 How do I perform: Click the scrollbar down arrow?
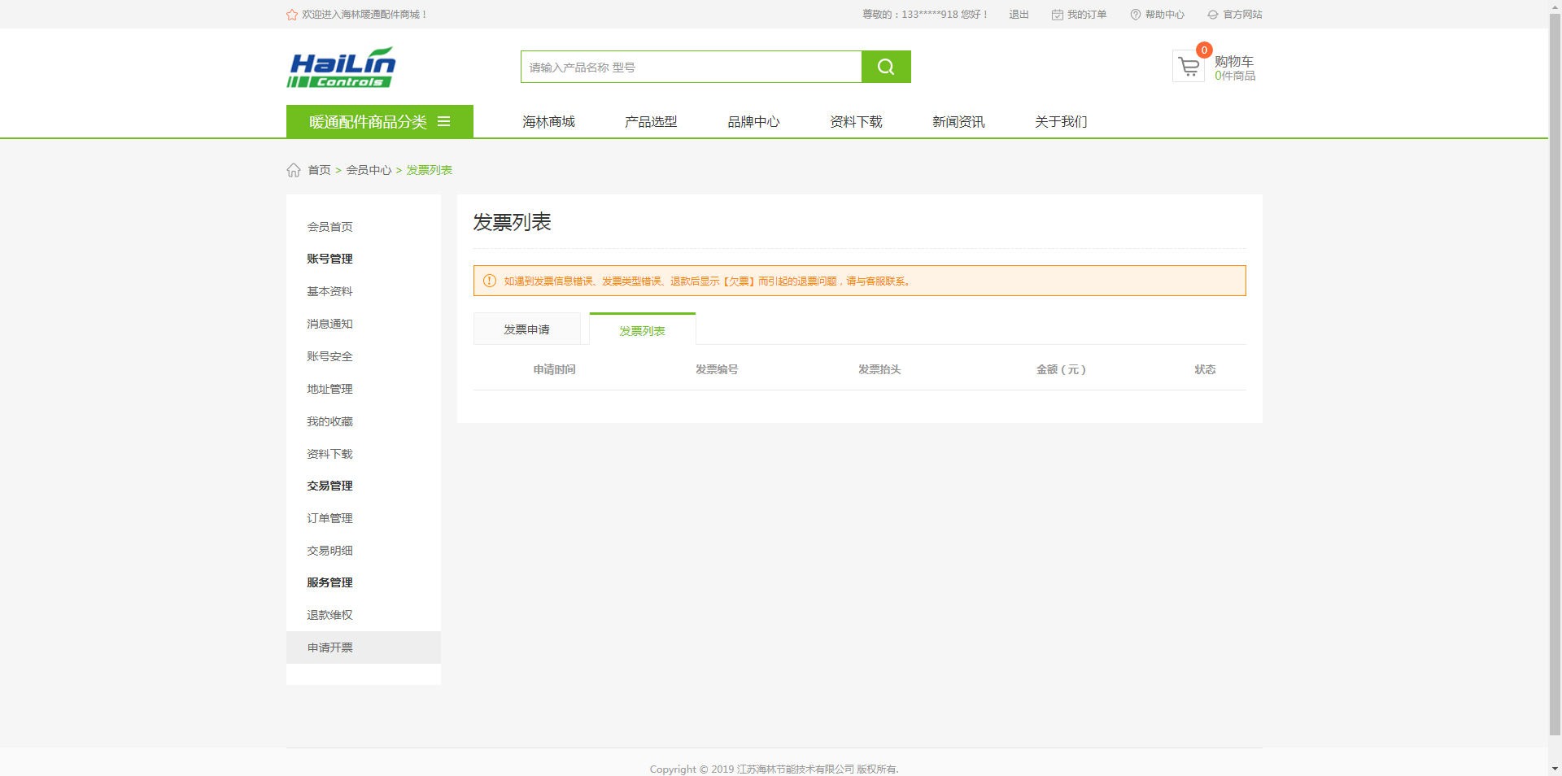pos(1555,769)
